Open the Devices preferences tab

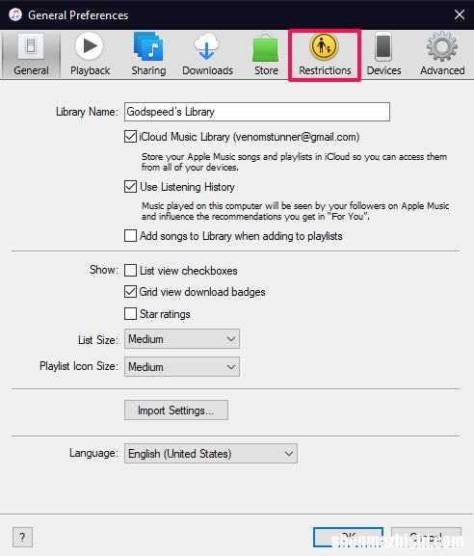tap(383, 54)
